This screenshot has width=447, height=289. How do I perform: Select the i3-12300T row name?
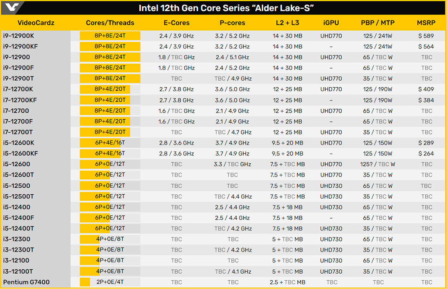[x=18, y=250]
